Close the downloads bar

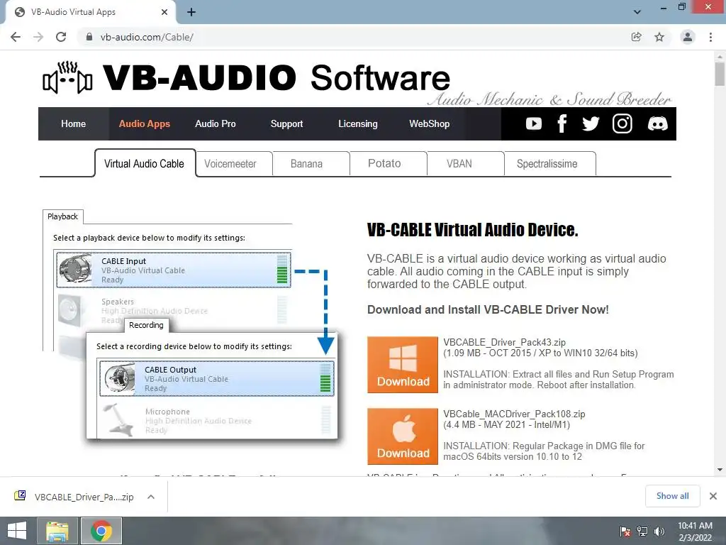(x=713, y=496)
